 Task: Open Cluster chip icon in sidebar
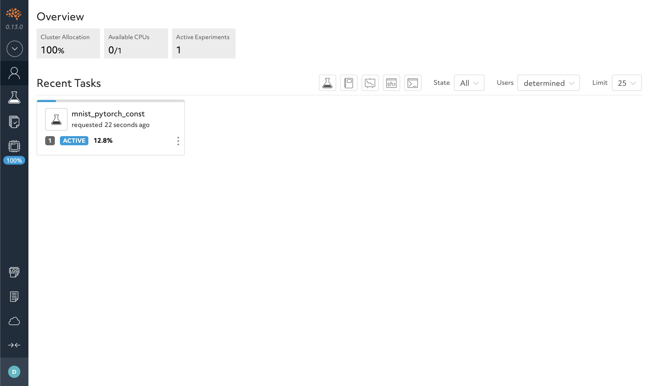[x=14, y=146]
